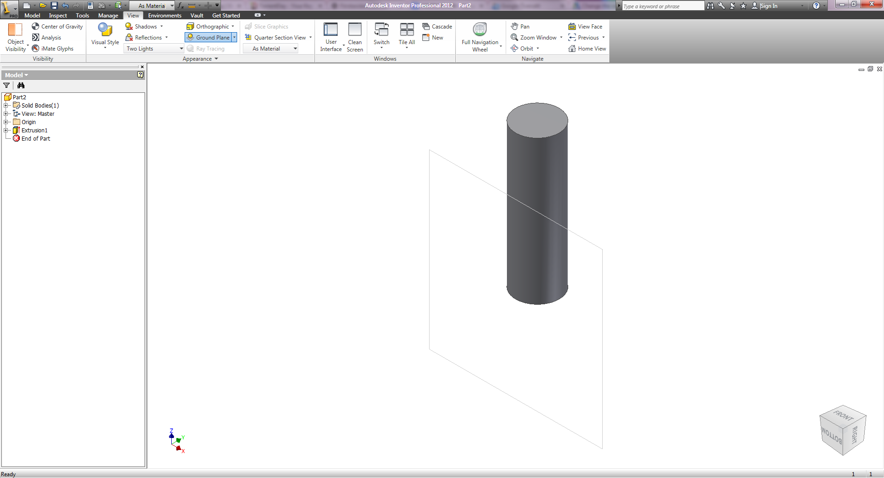Expand the Origin folder node
884x478 pixels.
point(6,122)
